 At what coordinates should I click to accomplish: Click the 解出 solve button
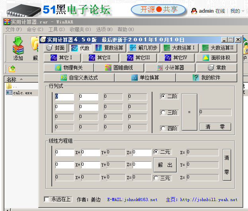point(165,165)
